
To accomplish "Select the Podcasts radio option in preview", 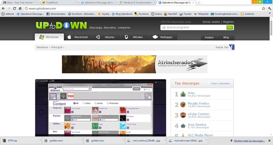I will click(x=108, y=103).
